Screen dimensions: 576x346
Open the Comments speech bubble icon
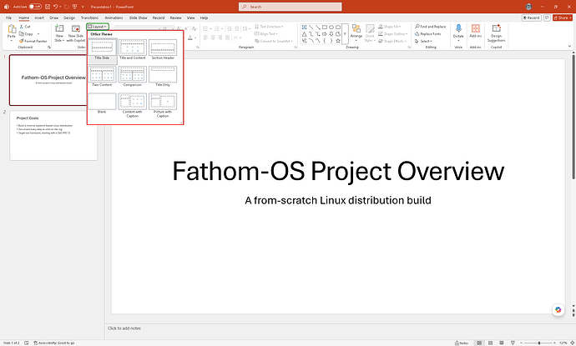547,18
